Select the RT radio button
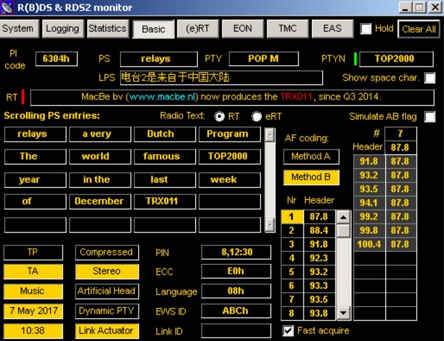This screenshot has width=444, height=341. 220,117
